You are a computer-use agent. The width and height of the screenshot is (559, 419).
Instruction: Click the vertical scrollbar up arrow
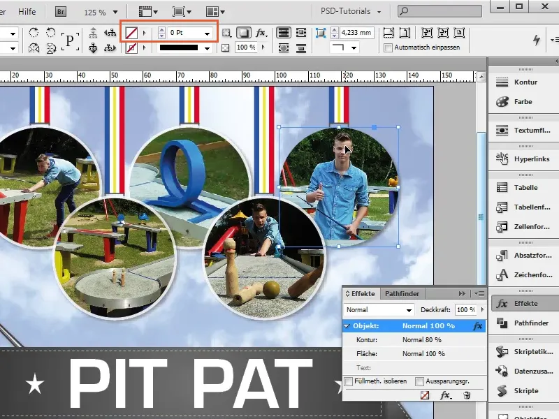[x=481, y=77]
